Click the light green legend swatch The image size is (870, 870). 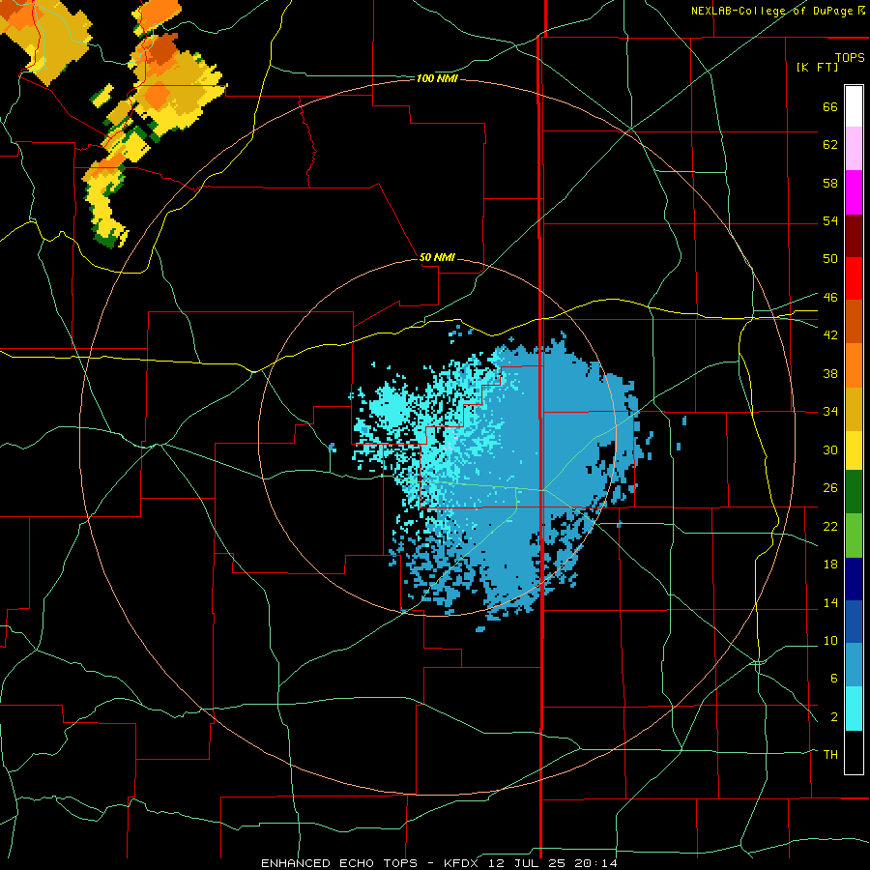pyautogui.click(x=854, y=536)
